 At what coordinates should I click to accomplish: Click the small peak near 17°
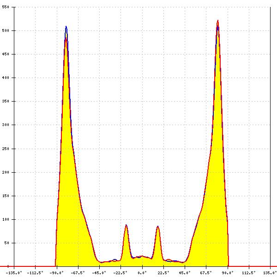(157, 227)
